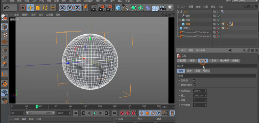This screenshot has height=123, width=259.
Task: Switch to Edges mode
Action: 4,57
